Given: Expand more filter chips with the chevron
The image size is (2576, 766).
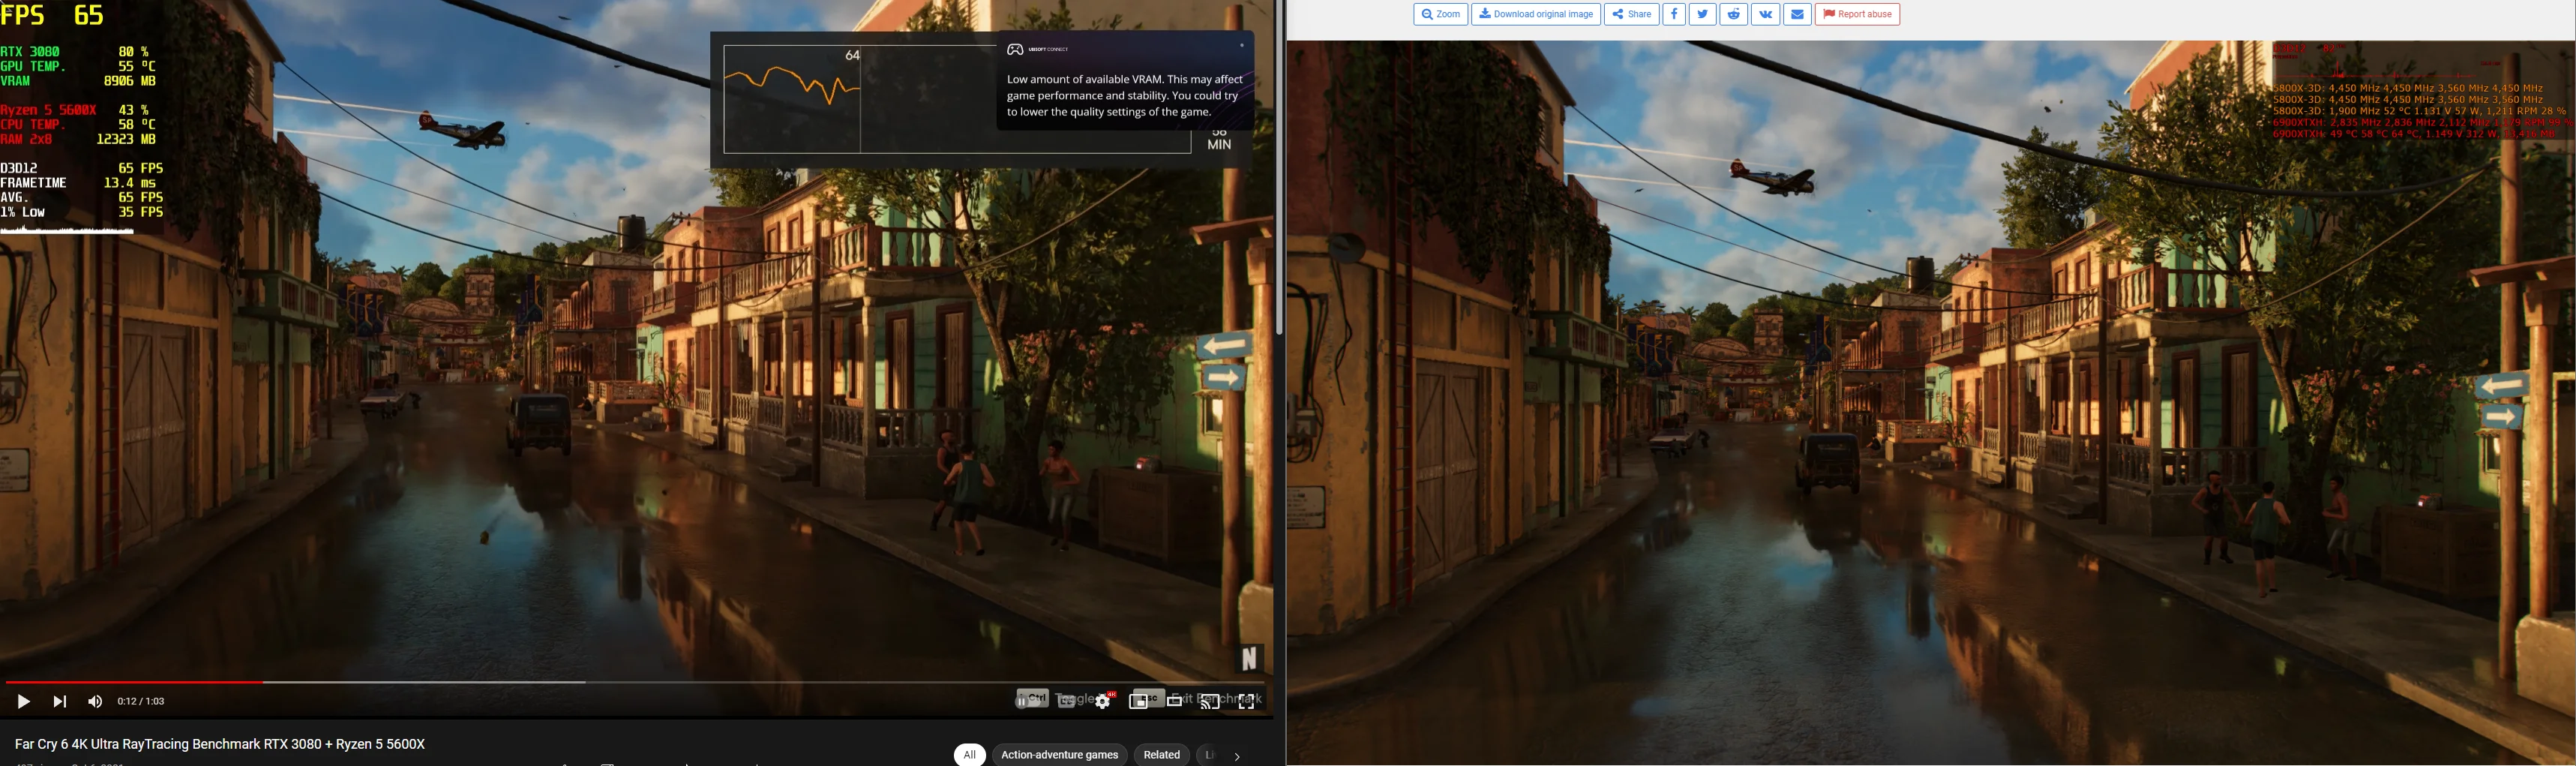Looking at the screenshot, I should click(x=1237, y=756).
